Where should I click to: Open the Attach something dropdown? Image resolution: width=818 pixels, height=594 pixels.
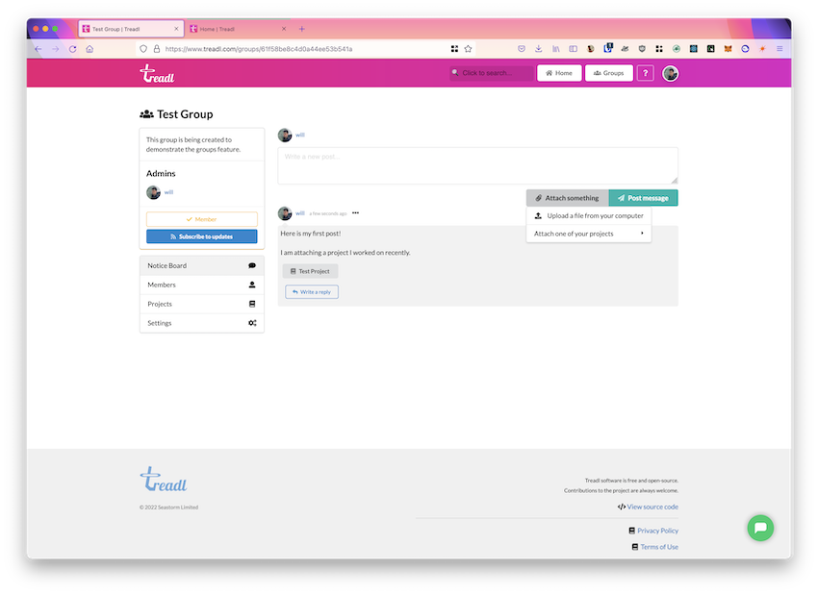[x=568, y=198]
